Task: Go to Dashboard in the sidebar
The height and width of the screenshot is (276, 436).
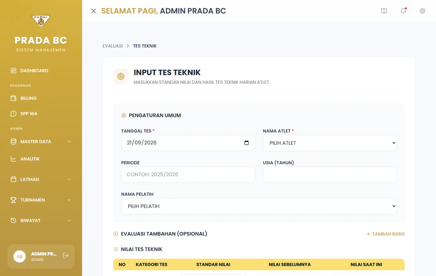Action: point(34,71)
